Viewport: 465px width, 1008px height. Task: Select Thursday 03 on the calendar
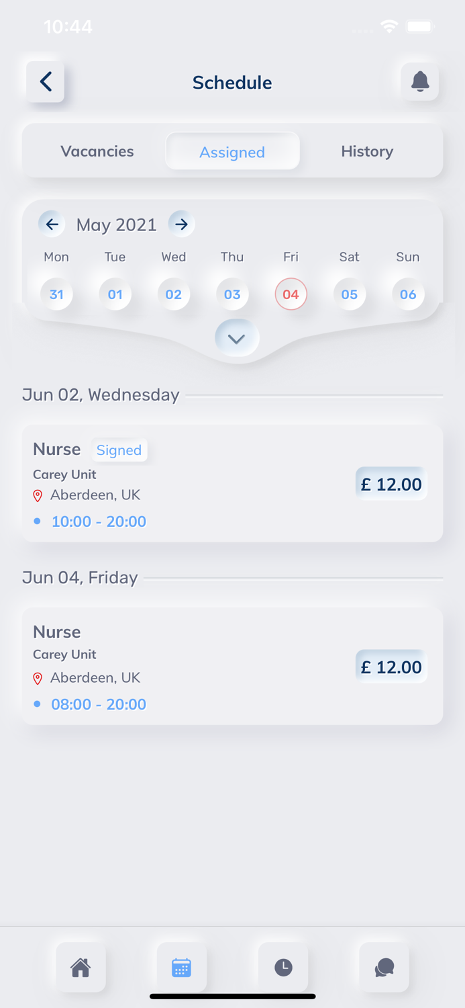(x=232, y=294)
